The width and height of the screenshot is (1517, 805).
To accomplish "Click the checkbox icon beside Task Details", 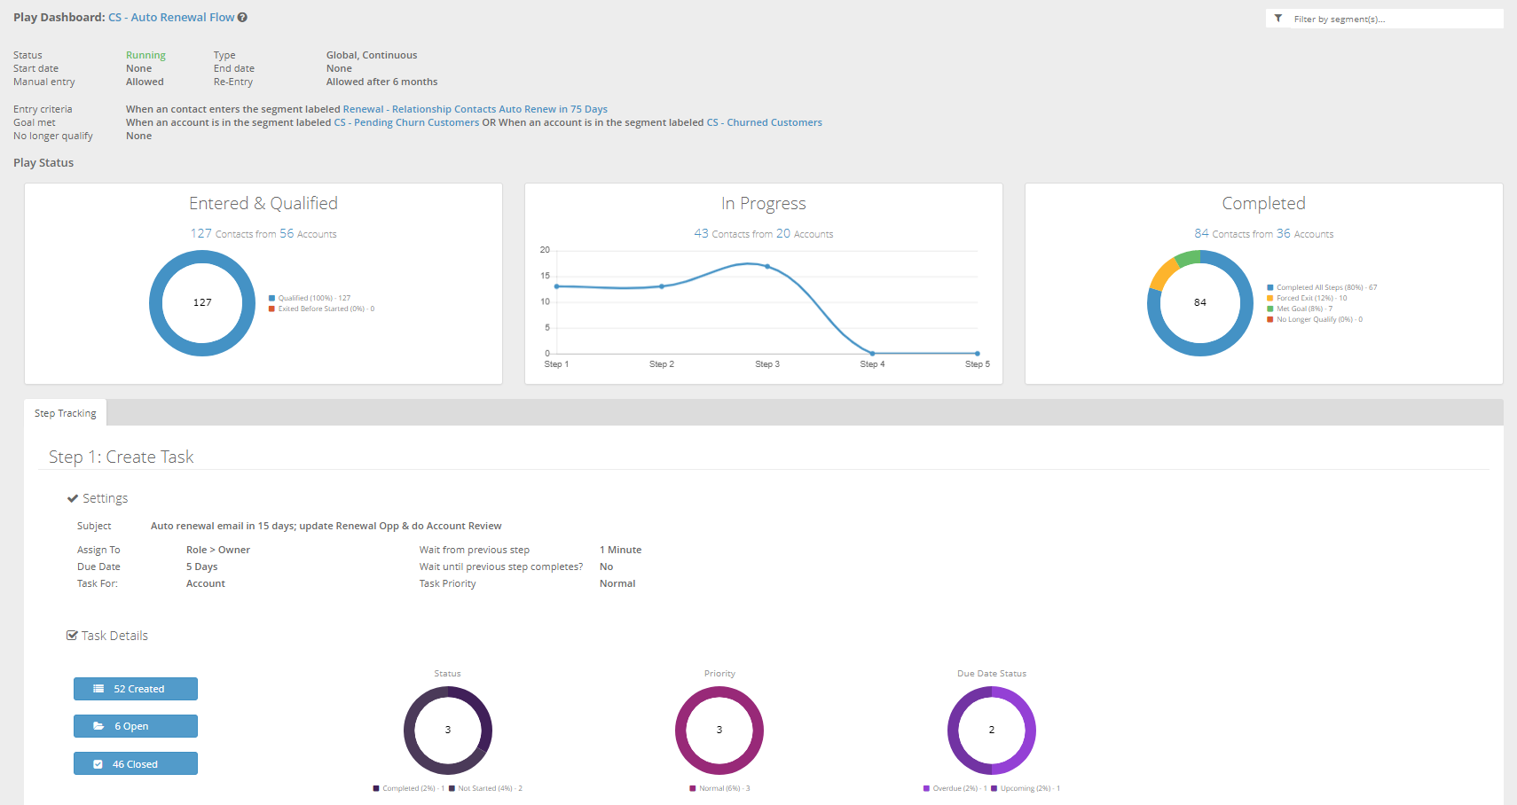I will [72, 636].
